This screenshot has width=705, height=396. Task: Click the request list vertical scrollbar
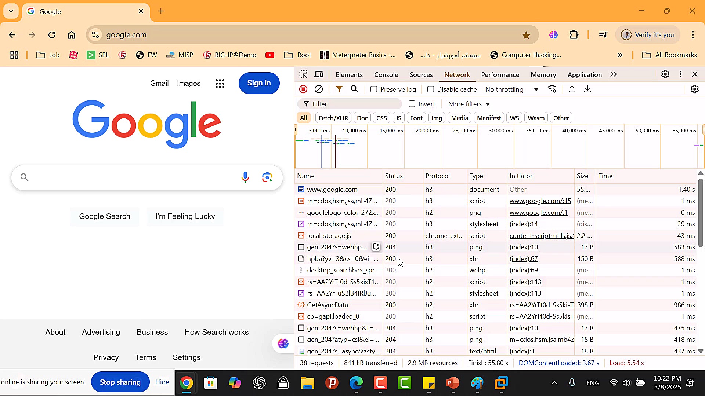(x=701, y=213)
